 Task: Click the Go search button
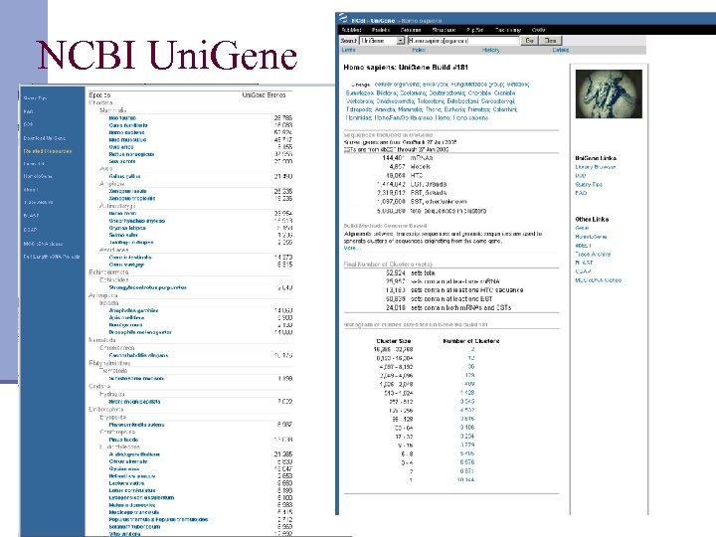coord(530,41)
